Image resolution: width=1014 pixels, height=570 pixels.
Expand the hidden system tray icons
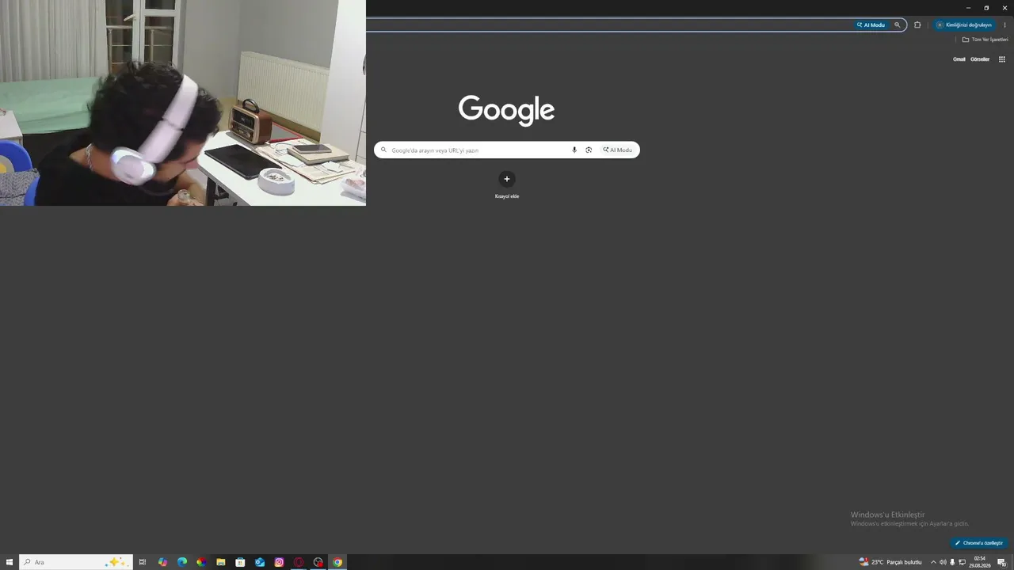pyautogui.click(x=933, y=562)
